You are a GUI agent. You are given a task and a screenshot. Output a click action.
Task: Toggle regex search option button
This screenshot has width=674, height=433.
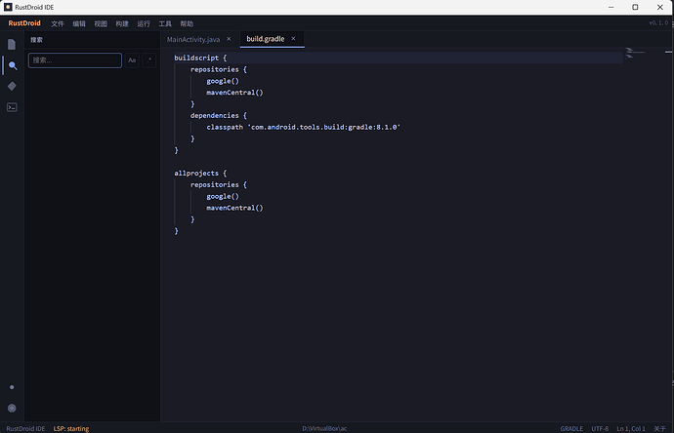[x=149, y=60]
